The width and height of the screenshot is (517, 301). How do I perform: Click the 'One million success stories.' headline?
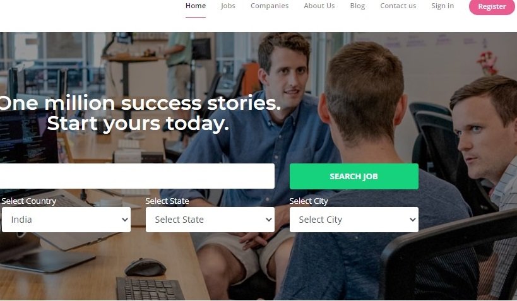coord(140,103)
